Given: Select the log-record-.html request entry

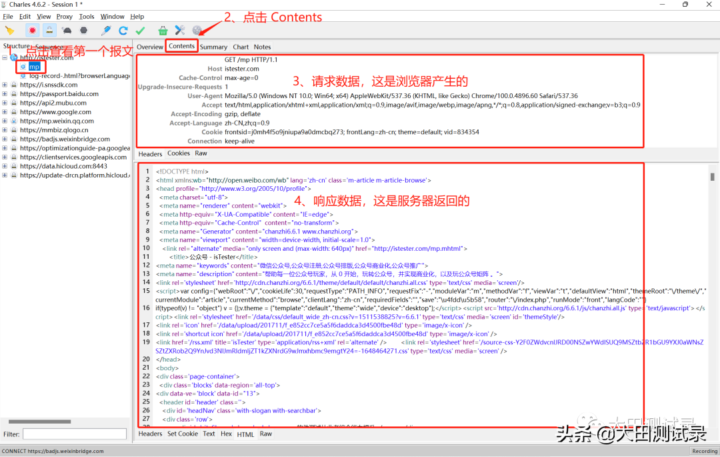Looking at the screenshot, I should [x=79, y=76].
